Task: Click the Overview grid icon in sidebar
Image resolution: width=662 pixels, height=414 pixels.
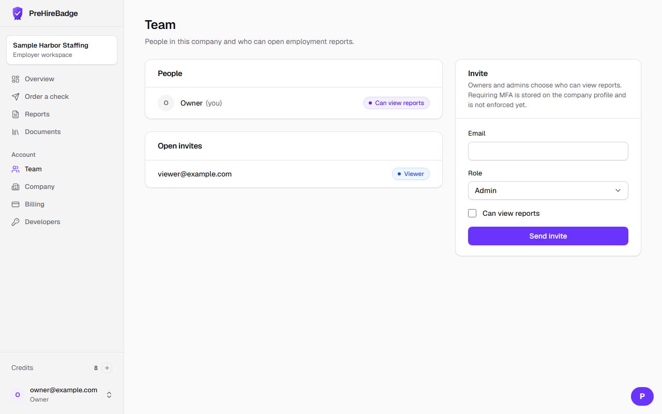Action: pyautogui.click(x=16, y=79)
